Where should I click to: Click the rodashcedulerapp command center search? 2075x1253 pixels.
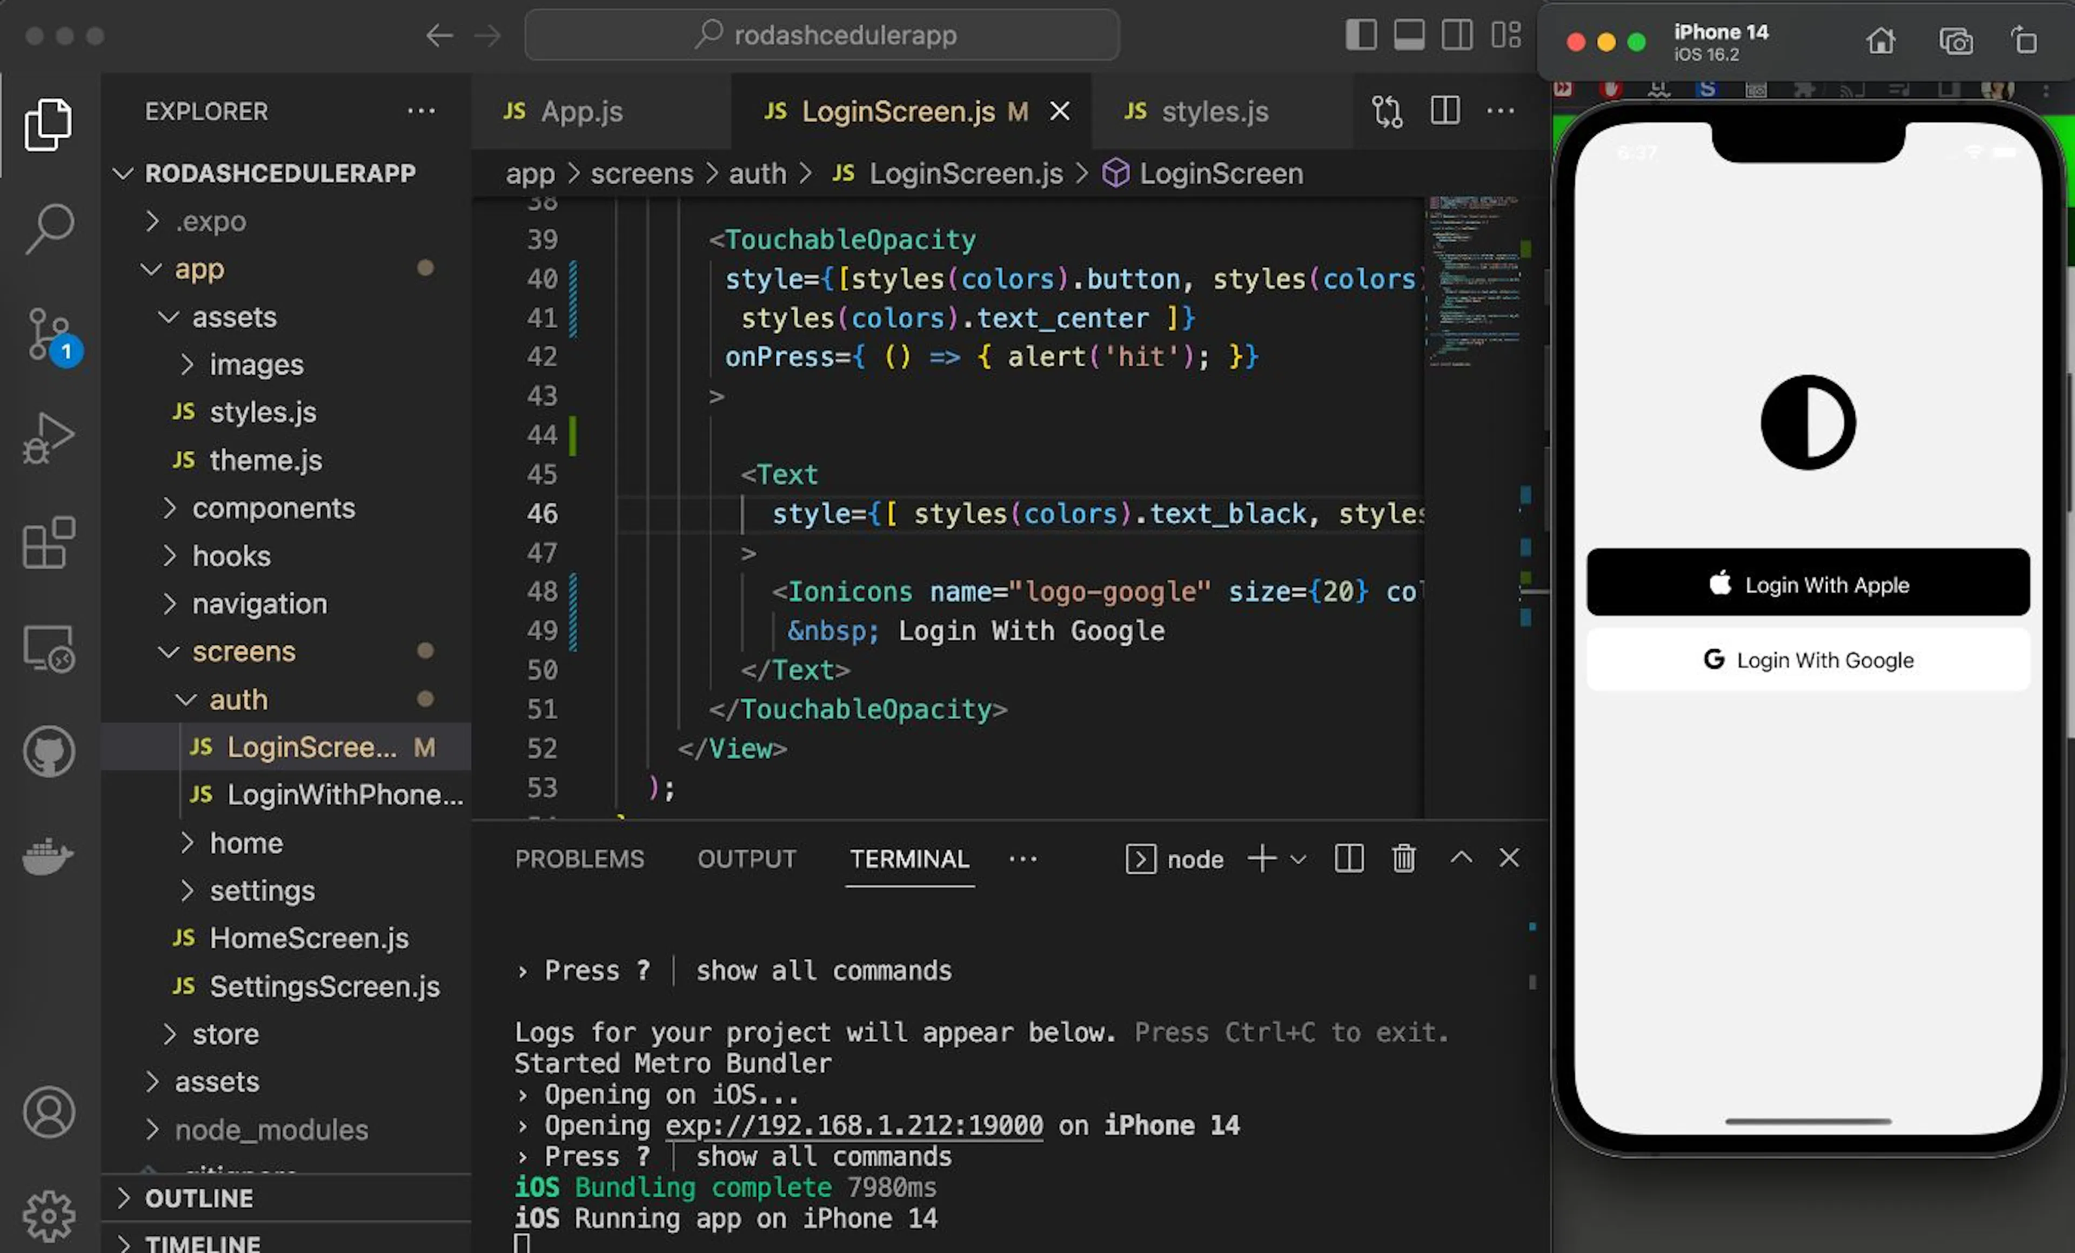822,35
